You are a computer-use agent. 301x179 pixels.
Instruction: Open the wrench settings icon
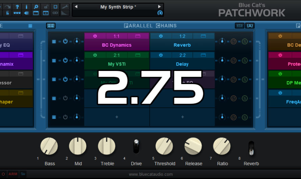click(65, 7)
